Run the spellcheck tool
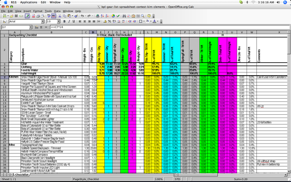This screenshot has height=182, width=291. (x=49, y=16)
